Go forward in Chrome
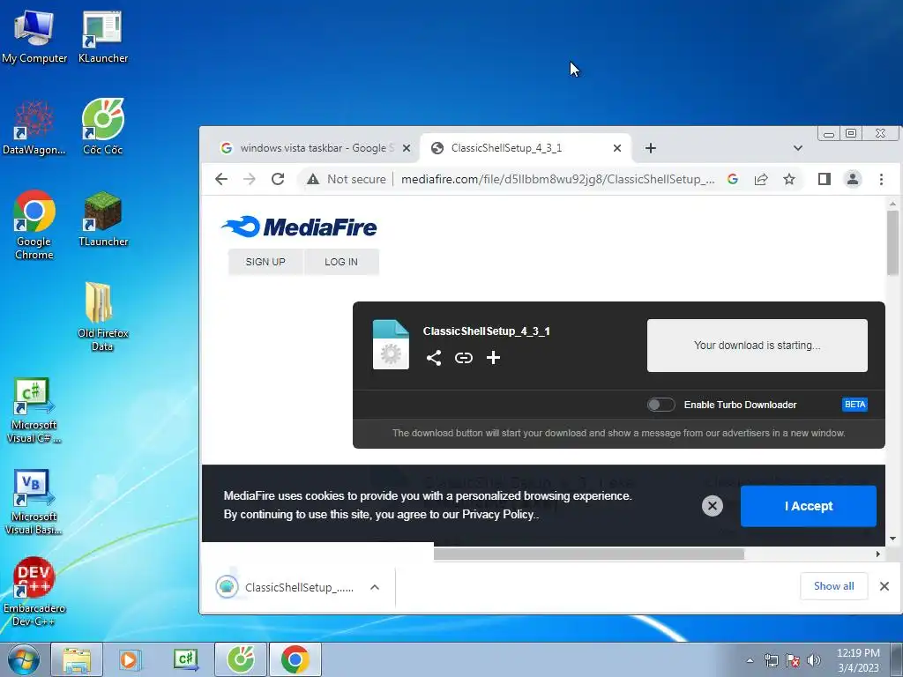 click(x=249, y=179)
